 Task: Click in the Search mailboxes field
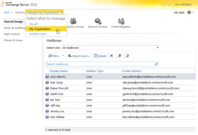tap(102, 64)
